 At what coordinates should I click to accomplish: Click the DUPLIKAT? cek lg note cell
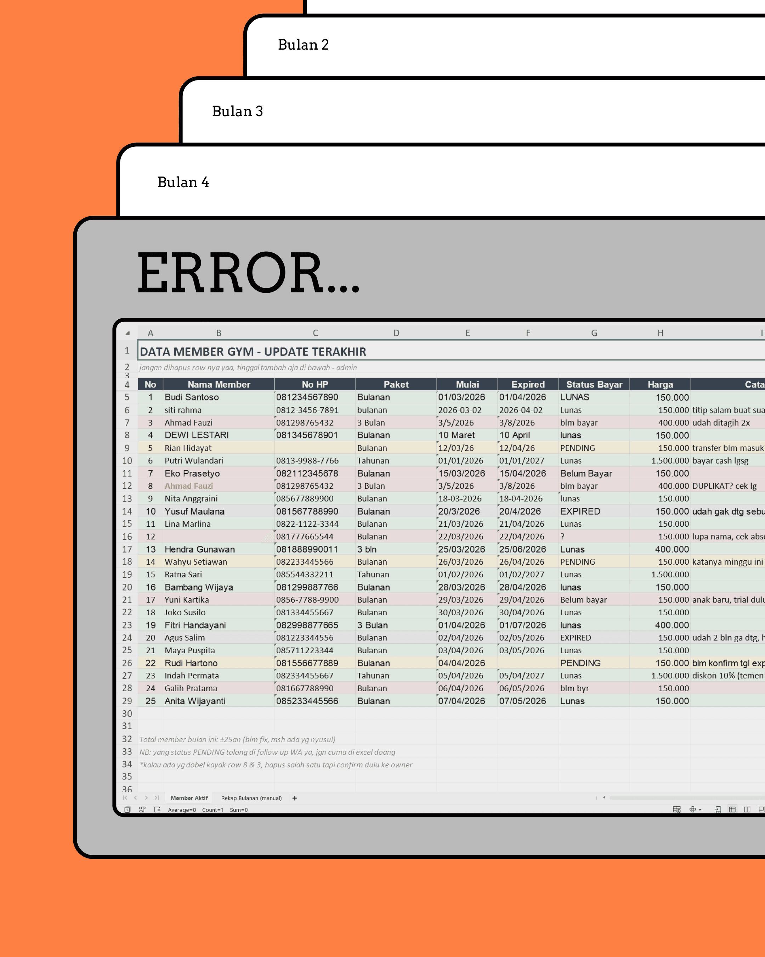click(728, 486)
